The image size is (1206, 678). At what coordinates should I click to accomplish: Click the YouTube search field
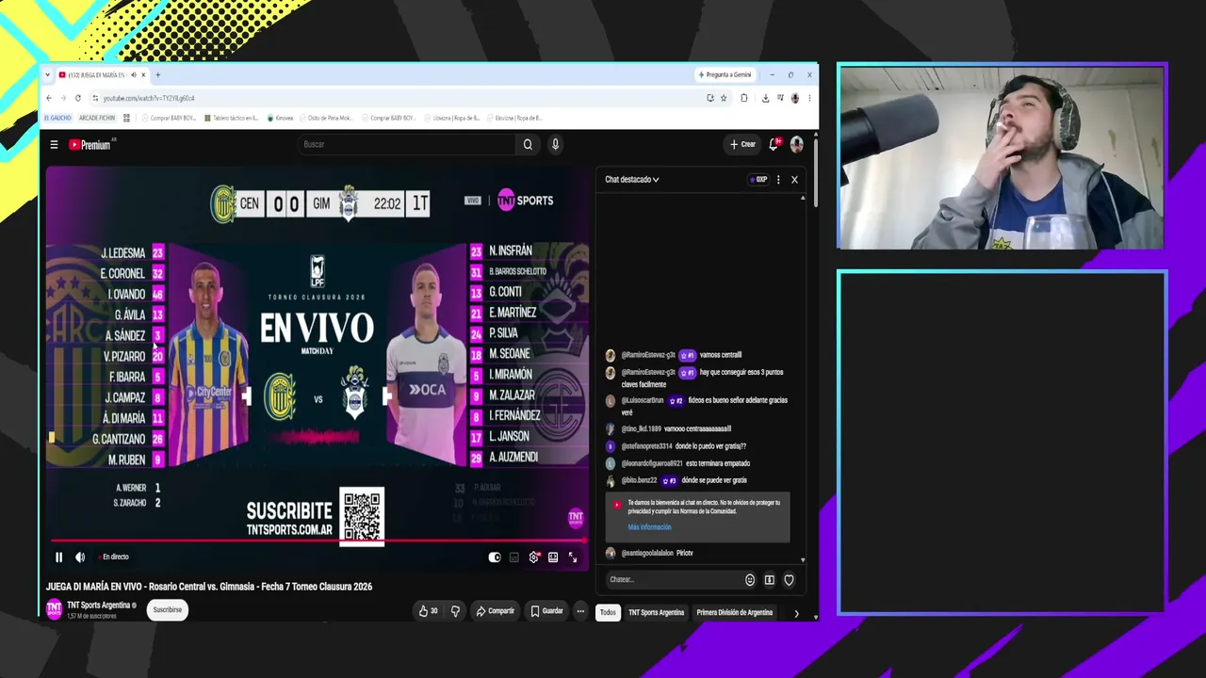pos(407,144)
